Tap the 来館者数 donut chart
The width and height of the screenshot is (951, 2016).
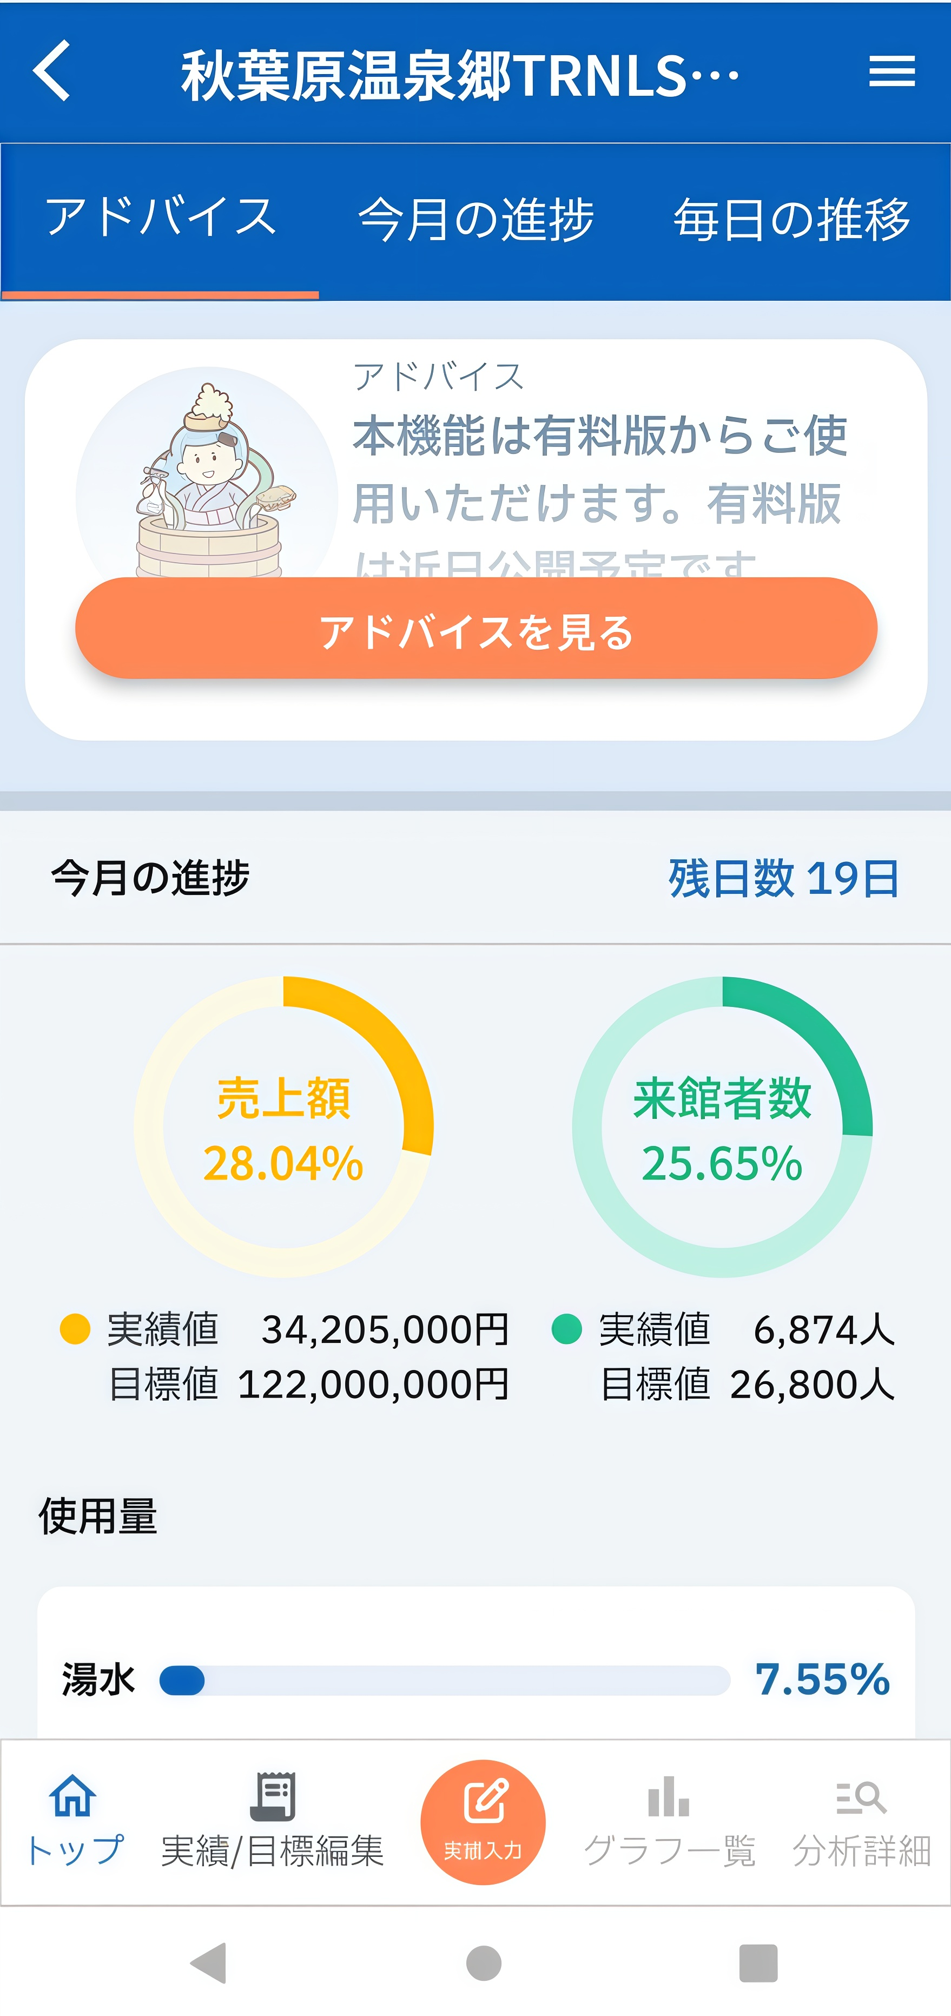722,1127
